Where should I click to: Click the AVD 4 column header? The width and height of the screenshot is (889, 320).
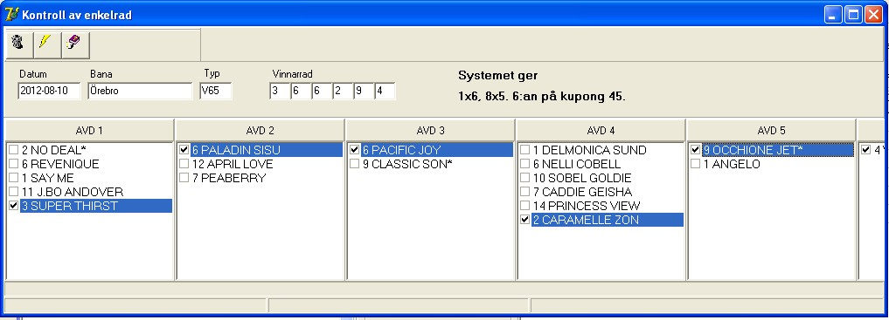[601, 131]
